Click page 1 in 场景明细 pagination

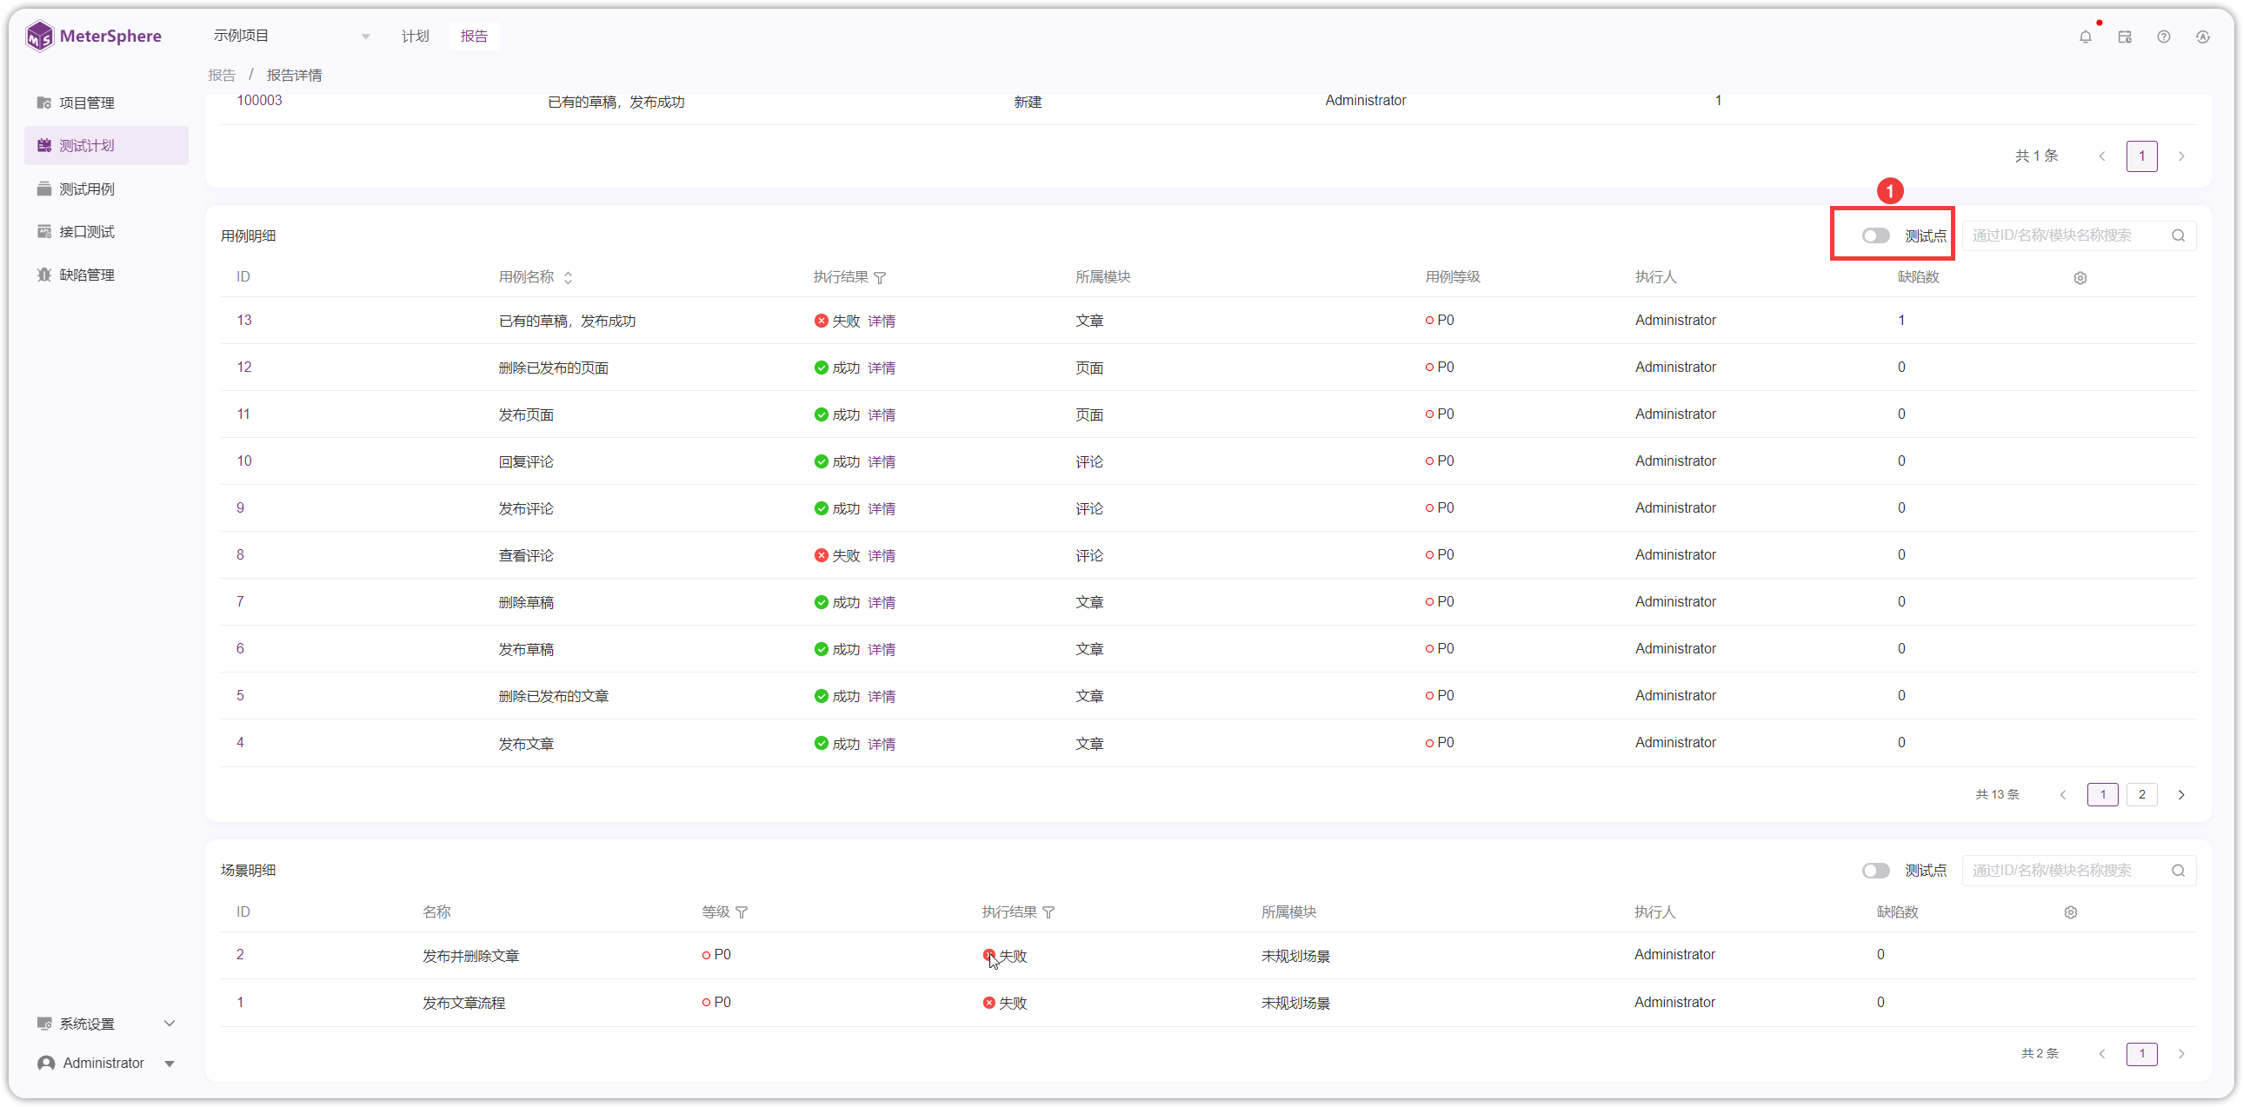point(2141,1054)
